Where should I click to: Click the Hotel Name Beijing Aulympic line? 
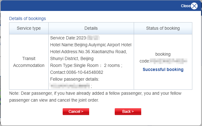tap(91, 45)
